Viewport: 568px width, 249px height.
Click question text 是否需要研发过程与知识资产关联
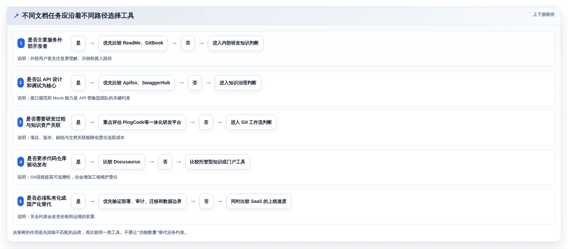pyautogui.click(x=46, y=122)
